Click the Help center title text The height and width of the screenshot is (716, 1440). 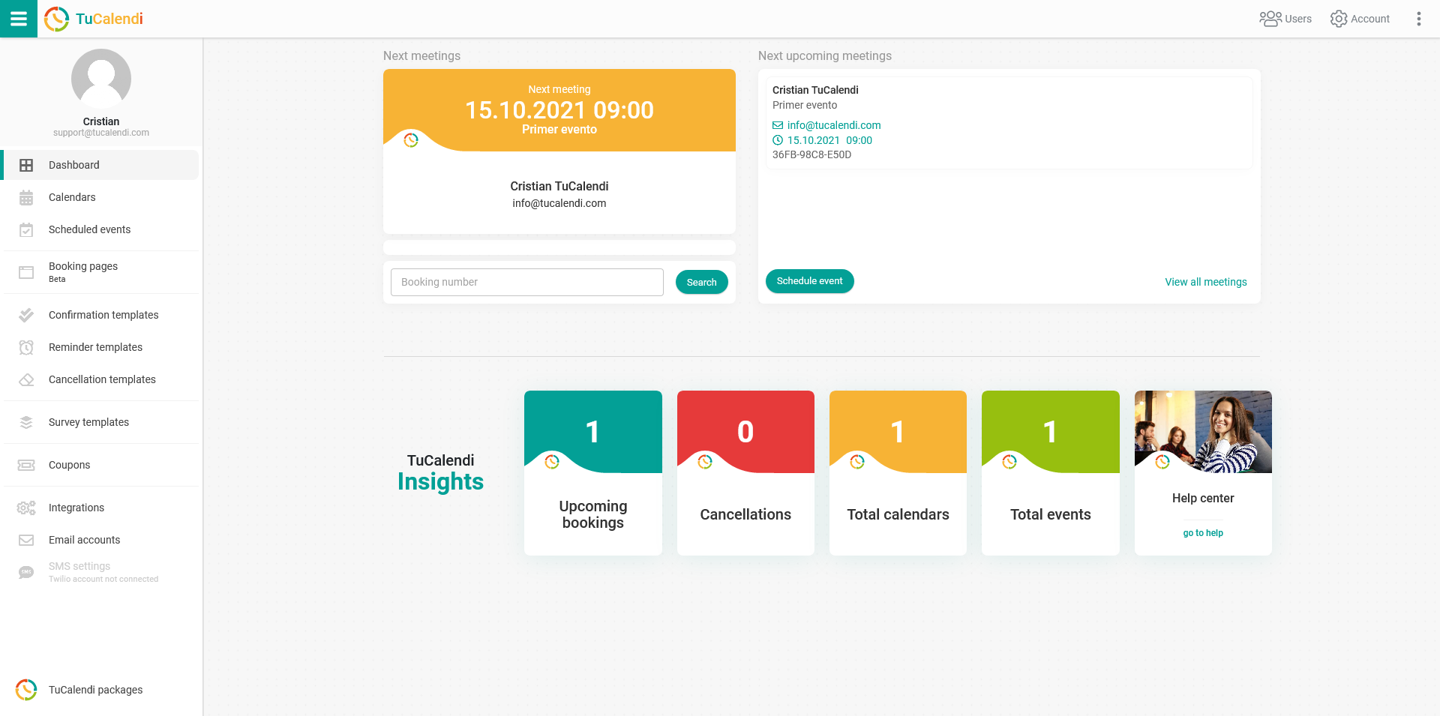tap(1203, 498)
